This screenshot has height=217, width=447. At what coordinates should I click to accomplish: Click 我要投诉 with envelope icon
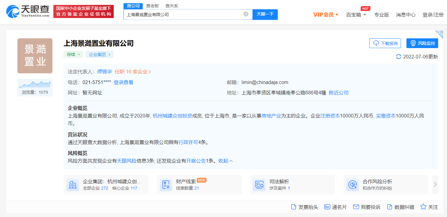point(367,207)
